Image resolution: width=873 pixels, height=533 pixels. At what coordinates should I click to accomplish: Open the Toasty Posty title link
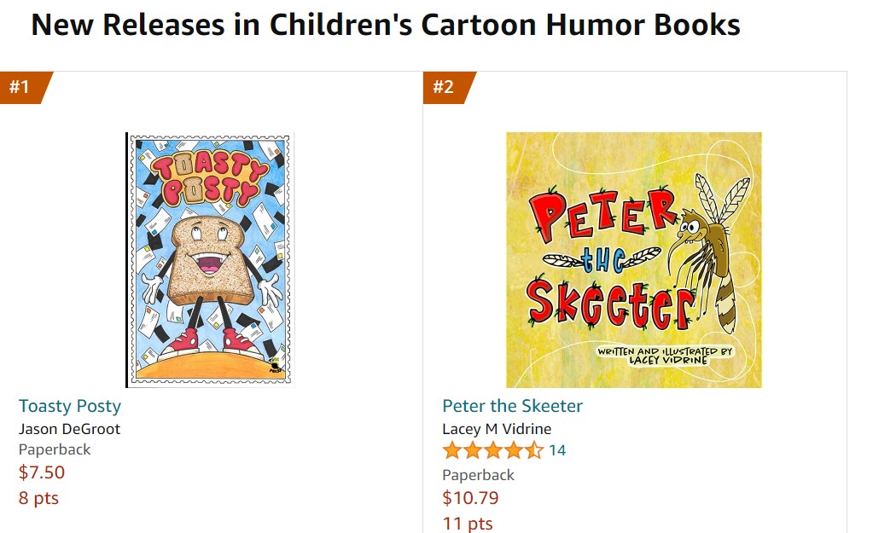(x=70, y=406)
